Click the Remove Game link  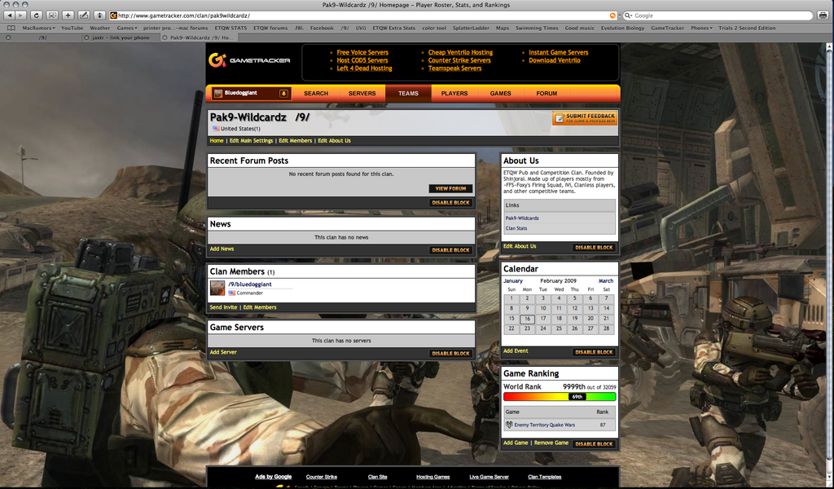coord(551,443)
